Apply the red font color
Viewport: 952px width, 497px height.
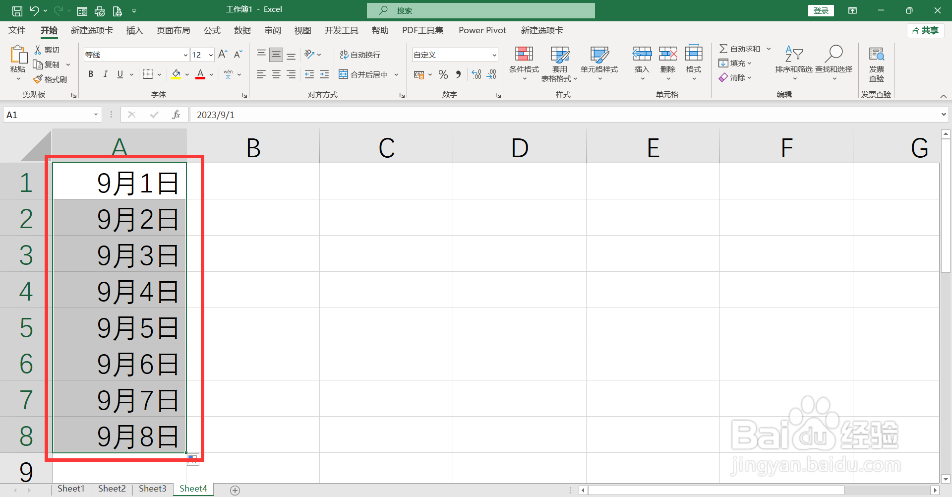pyautogui.click(x=200, y=74)
